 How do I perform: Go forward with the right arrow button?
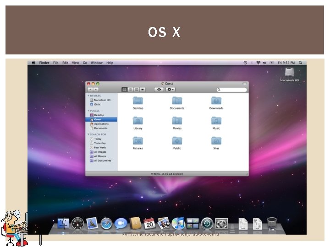[x=96, y=90]
